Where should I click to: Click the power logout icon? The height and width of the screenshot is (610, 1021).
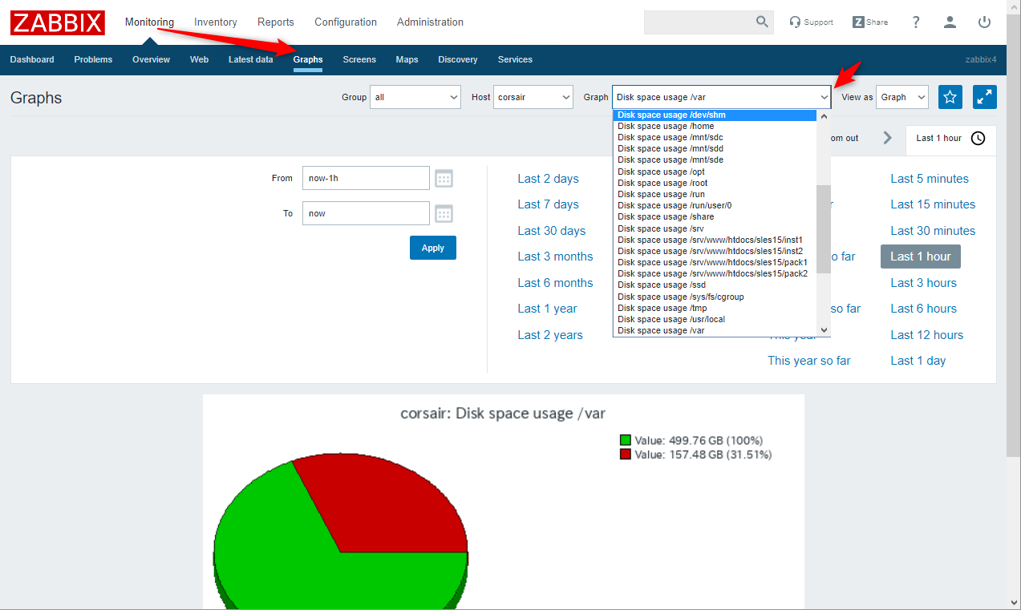(985, 22)
